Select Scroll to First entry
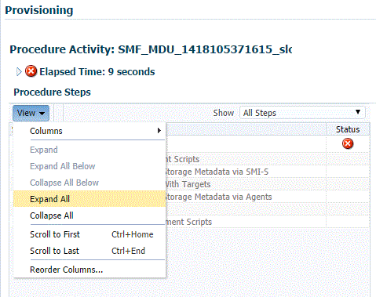Viewport: 376px width, 297px height. coord(89,234)
